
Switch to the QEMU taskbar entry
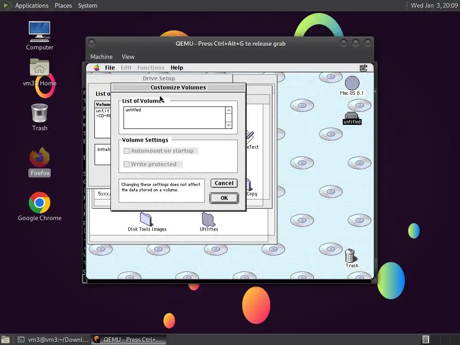tap(128, 340)
